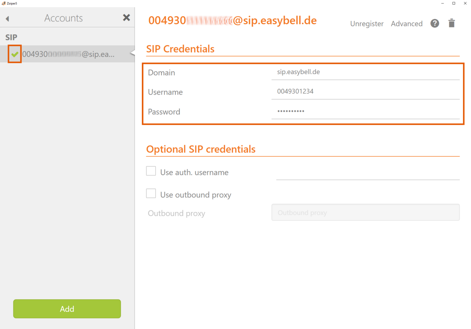
Task: Click the green registered checkmark icon
Action: tap(15, 54)
